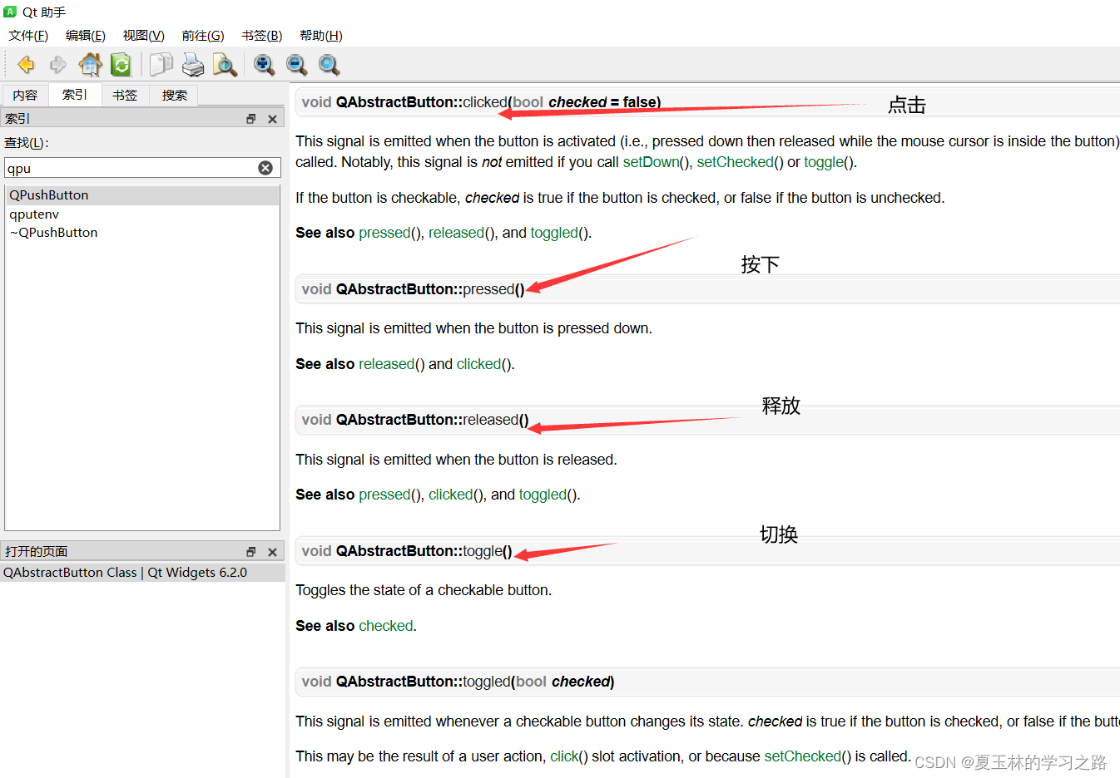Click the Print printer icon
The height and width of the screenshot is (778, 1120).
point(193,65)
